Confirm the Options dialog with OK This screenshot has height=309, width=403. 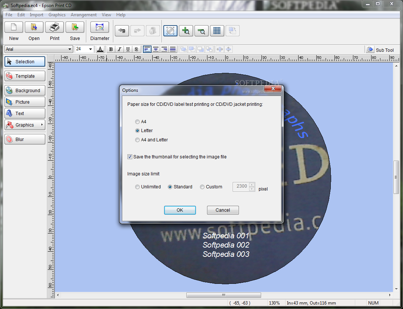click(180, 210)
